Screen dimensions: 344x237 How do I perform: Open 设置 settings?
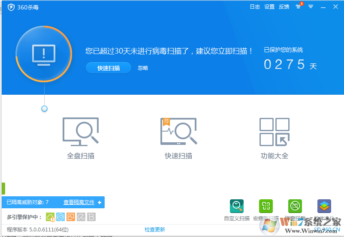(x=269, y=7)
